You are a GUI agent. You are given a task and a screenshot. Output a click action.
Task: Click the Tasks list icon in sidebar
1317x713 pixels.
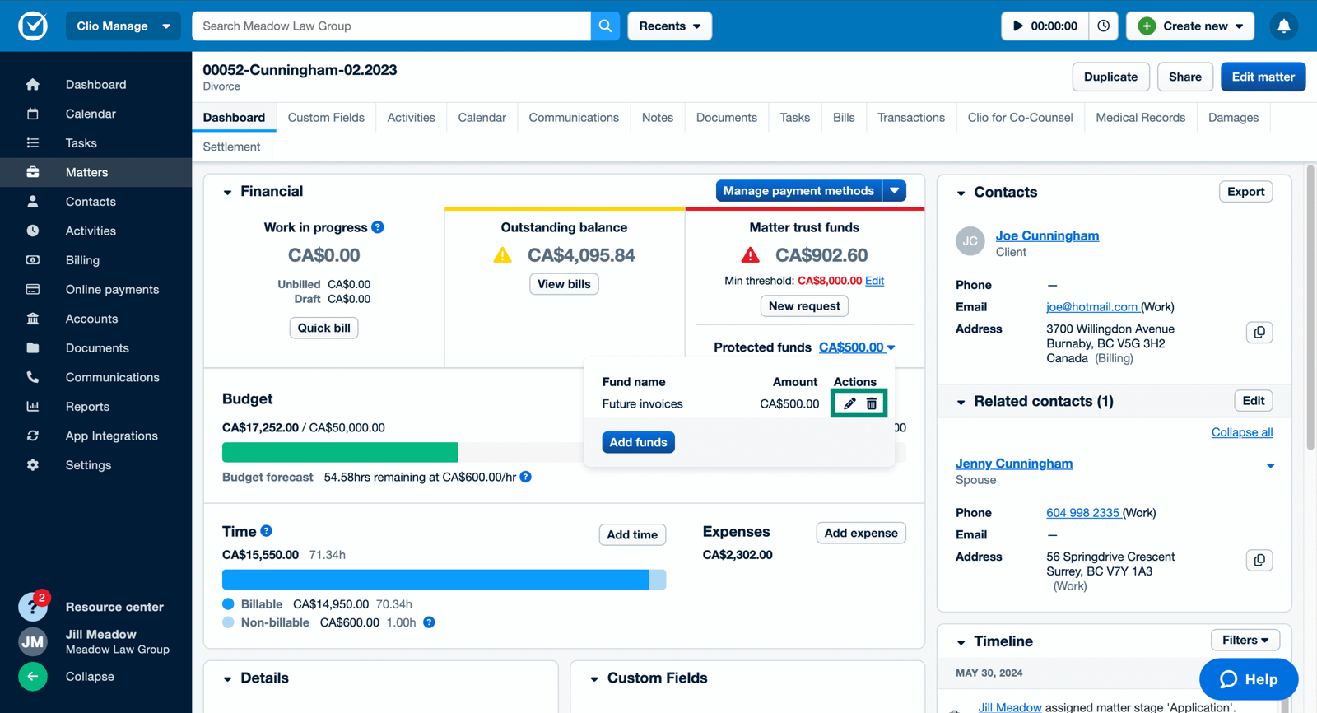pos(33,142)
